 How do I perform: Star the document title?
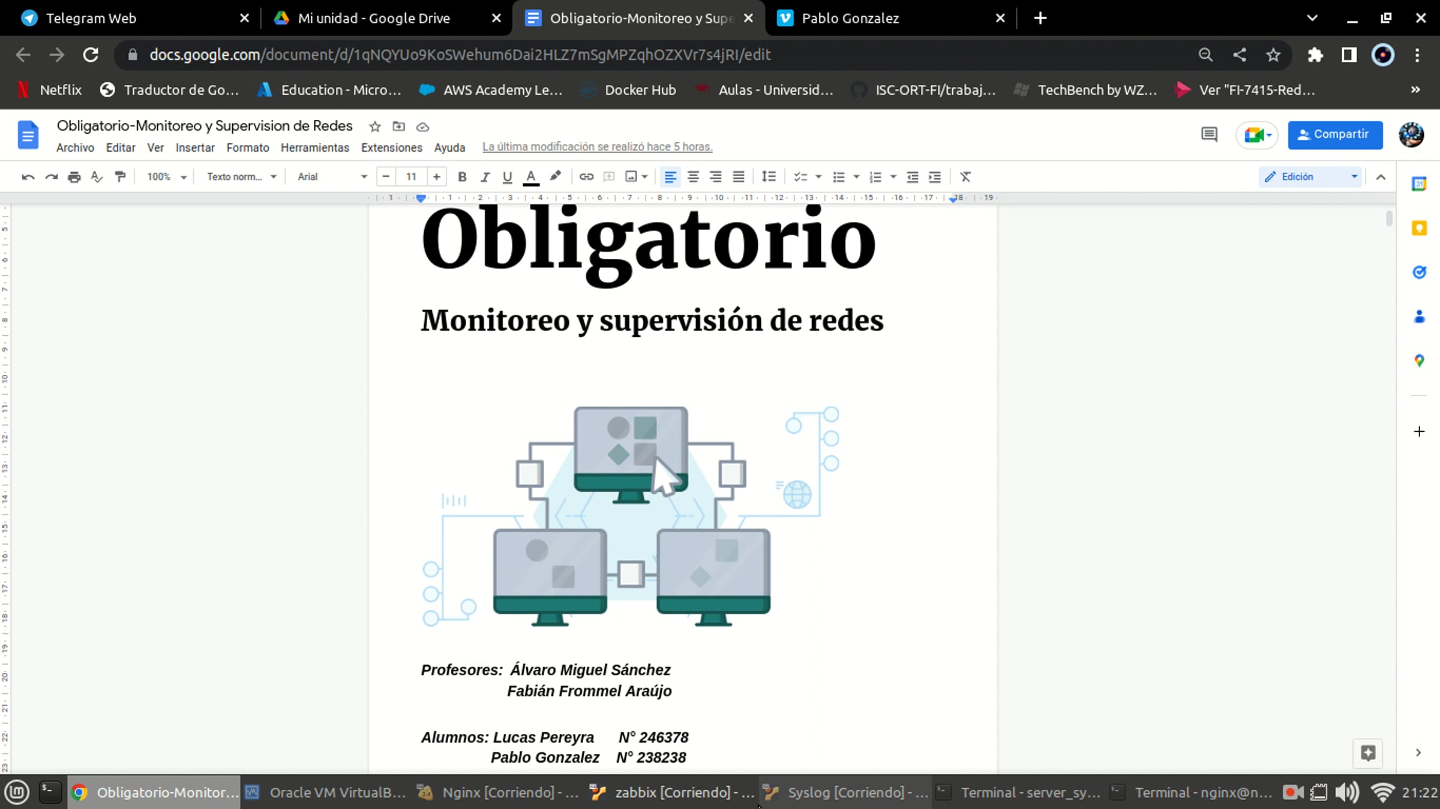click(375, 127)
